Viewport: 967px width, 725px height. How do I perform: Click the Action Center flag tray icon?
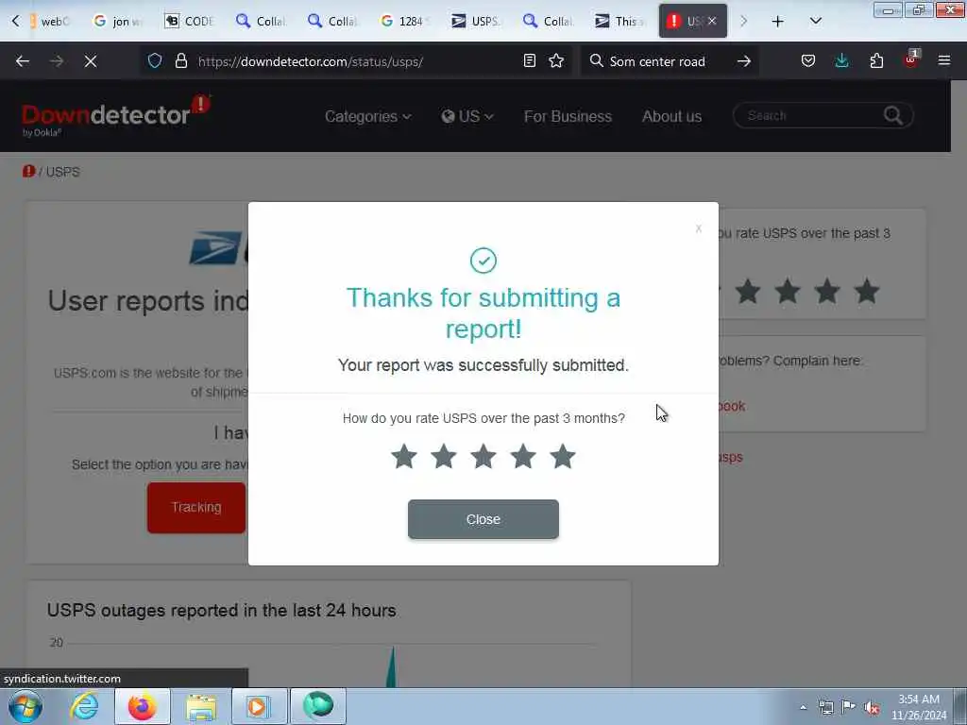pos(849,707)
